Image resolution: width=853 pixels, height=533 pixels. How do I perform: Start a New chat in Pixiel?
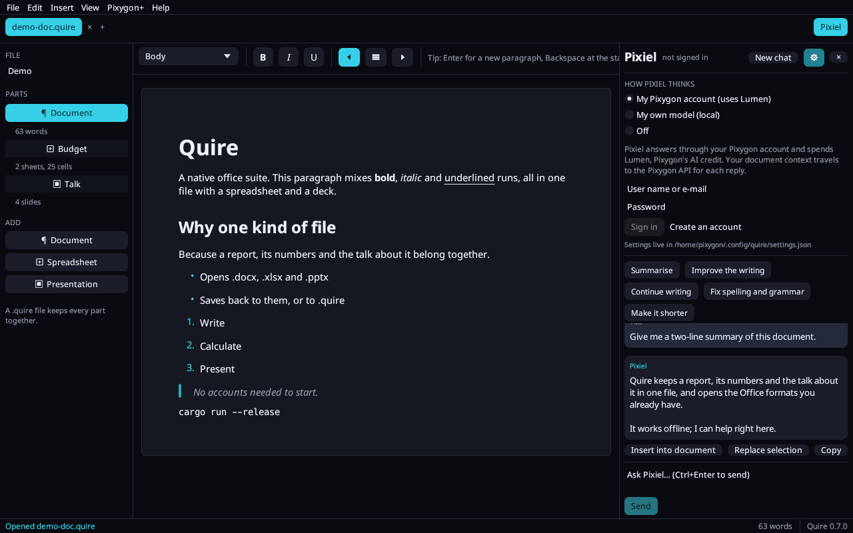[773, 57]
